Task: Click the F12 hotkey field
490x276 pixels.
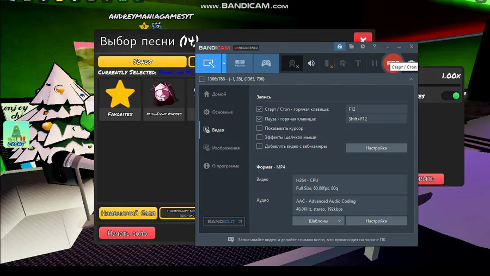Action: (376, 109)
